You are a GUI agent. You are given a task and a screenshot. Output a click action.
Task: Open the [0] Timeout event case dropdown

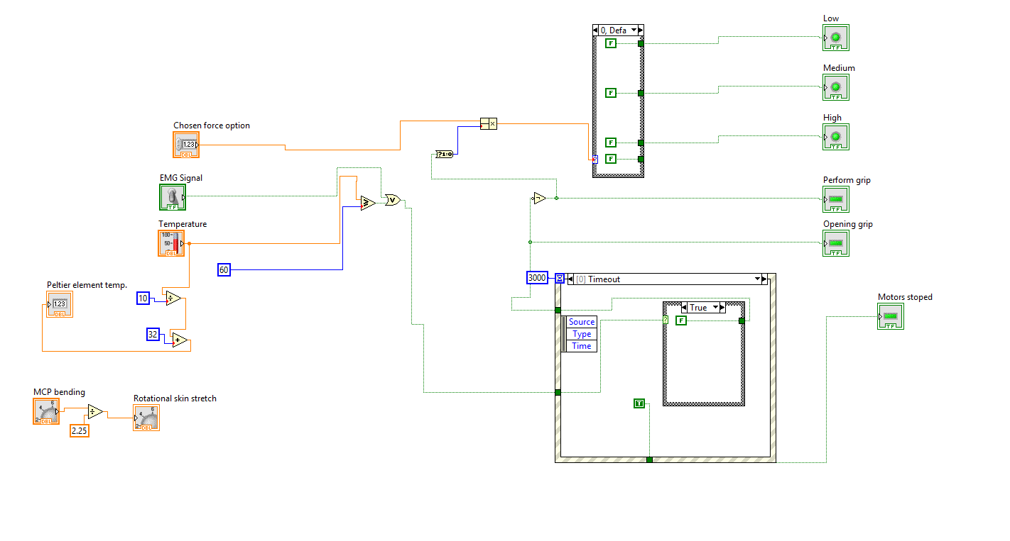(757, 279)
